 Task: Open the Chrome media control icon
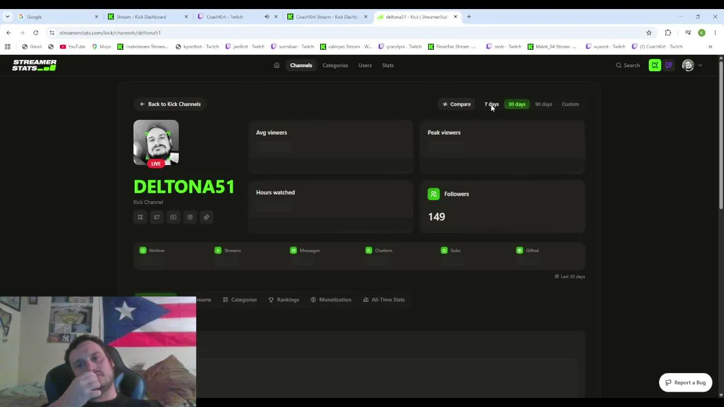[688, 33]
